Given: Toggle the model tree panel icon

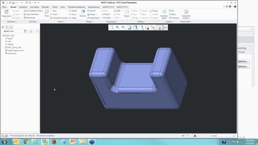Looking at the screenshot, I should click(3, 27).
